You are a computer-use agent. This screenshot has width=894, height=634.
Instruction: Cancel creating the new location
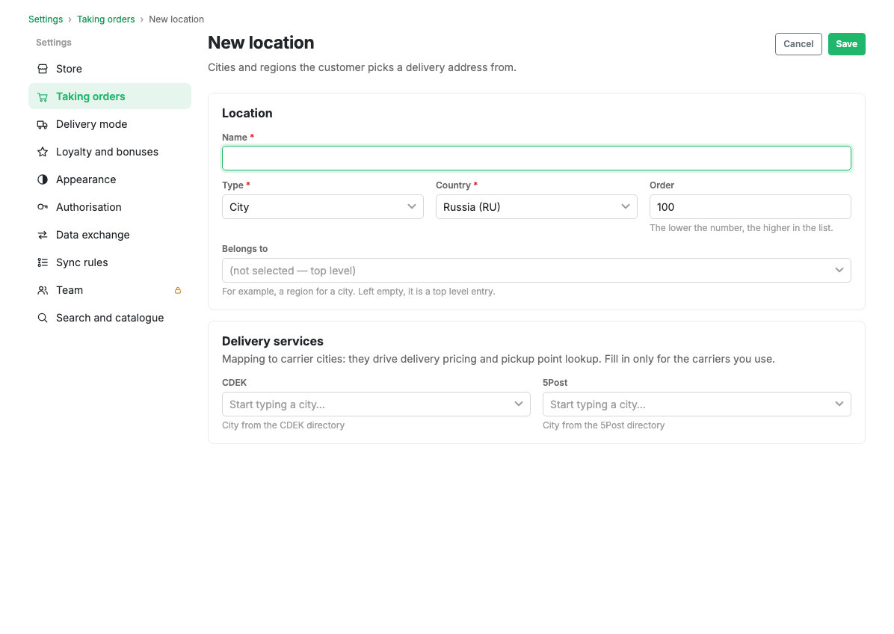[798, 44]
